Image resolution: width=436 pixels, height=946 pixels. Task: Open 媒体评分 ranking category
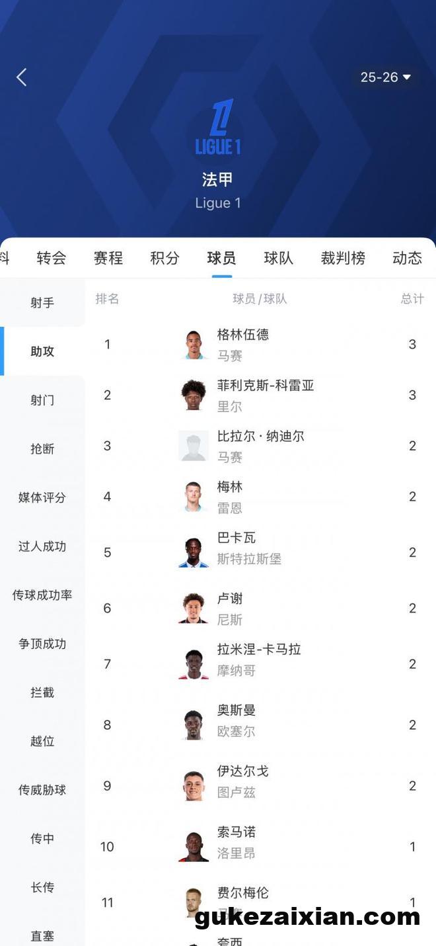(x=42, y=497)
